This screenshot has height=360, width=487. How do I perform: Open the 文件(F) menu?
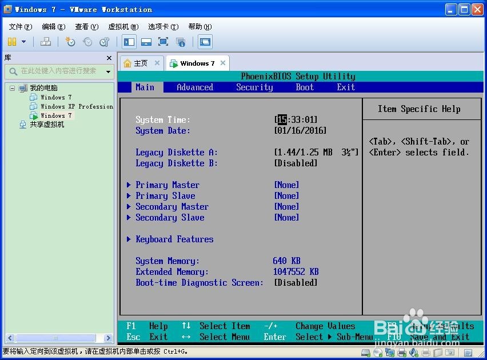coord(20,27)
